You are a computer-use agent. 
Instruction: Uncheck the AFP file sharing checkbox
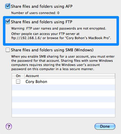click(8, 6)
